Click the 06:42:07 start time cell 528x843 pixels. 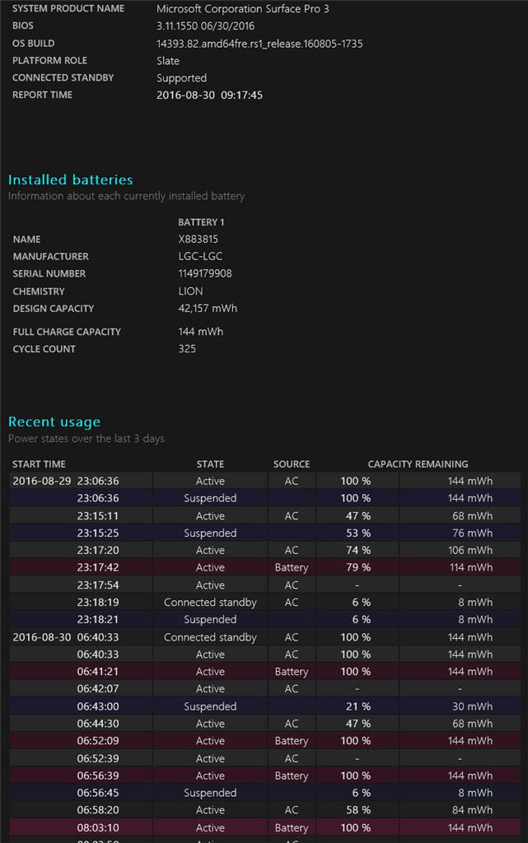98,689
